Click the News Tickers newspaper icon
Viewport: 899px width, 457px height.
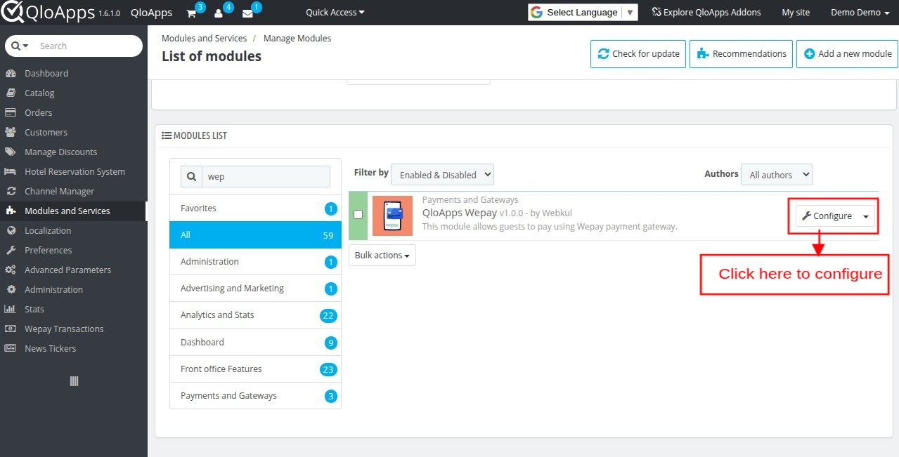(11, 348)
